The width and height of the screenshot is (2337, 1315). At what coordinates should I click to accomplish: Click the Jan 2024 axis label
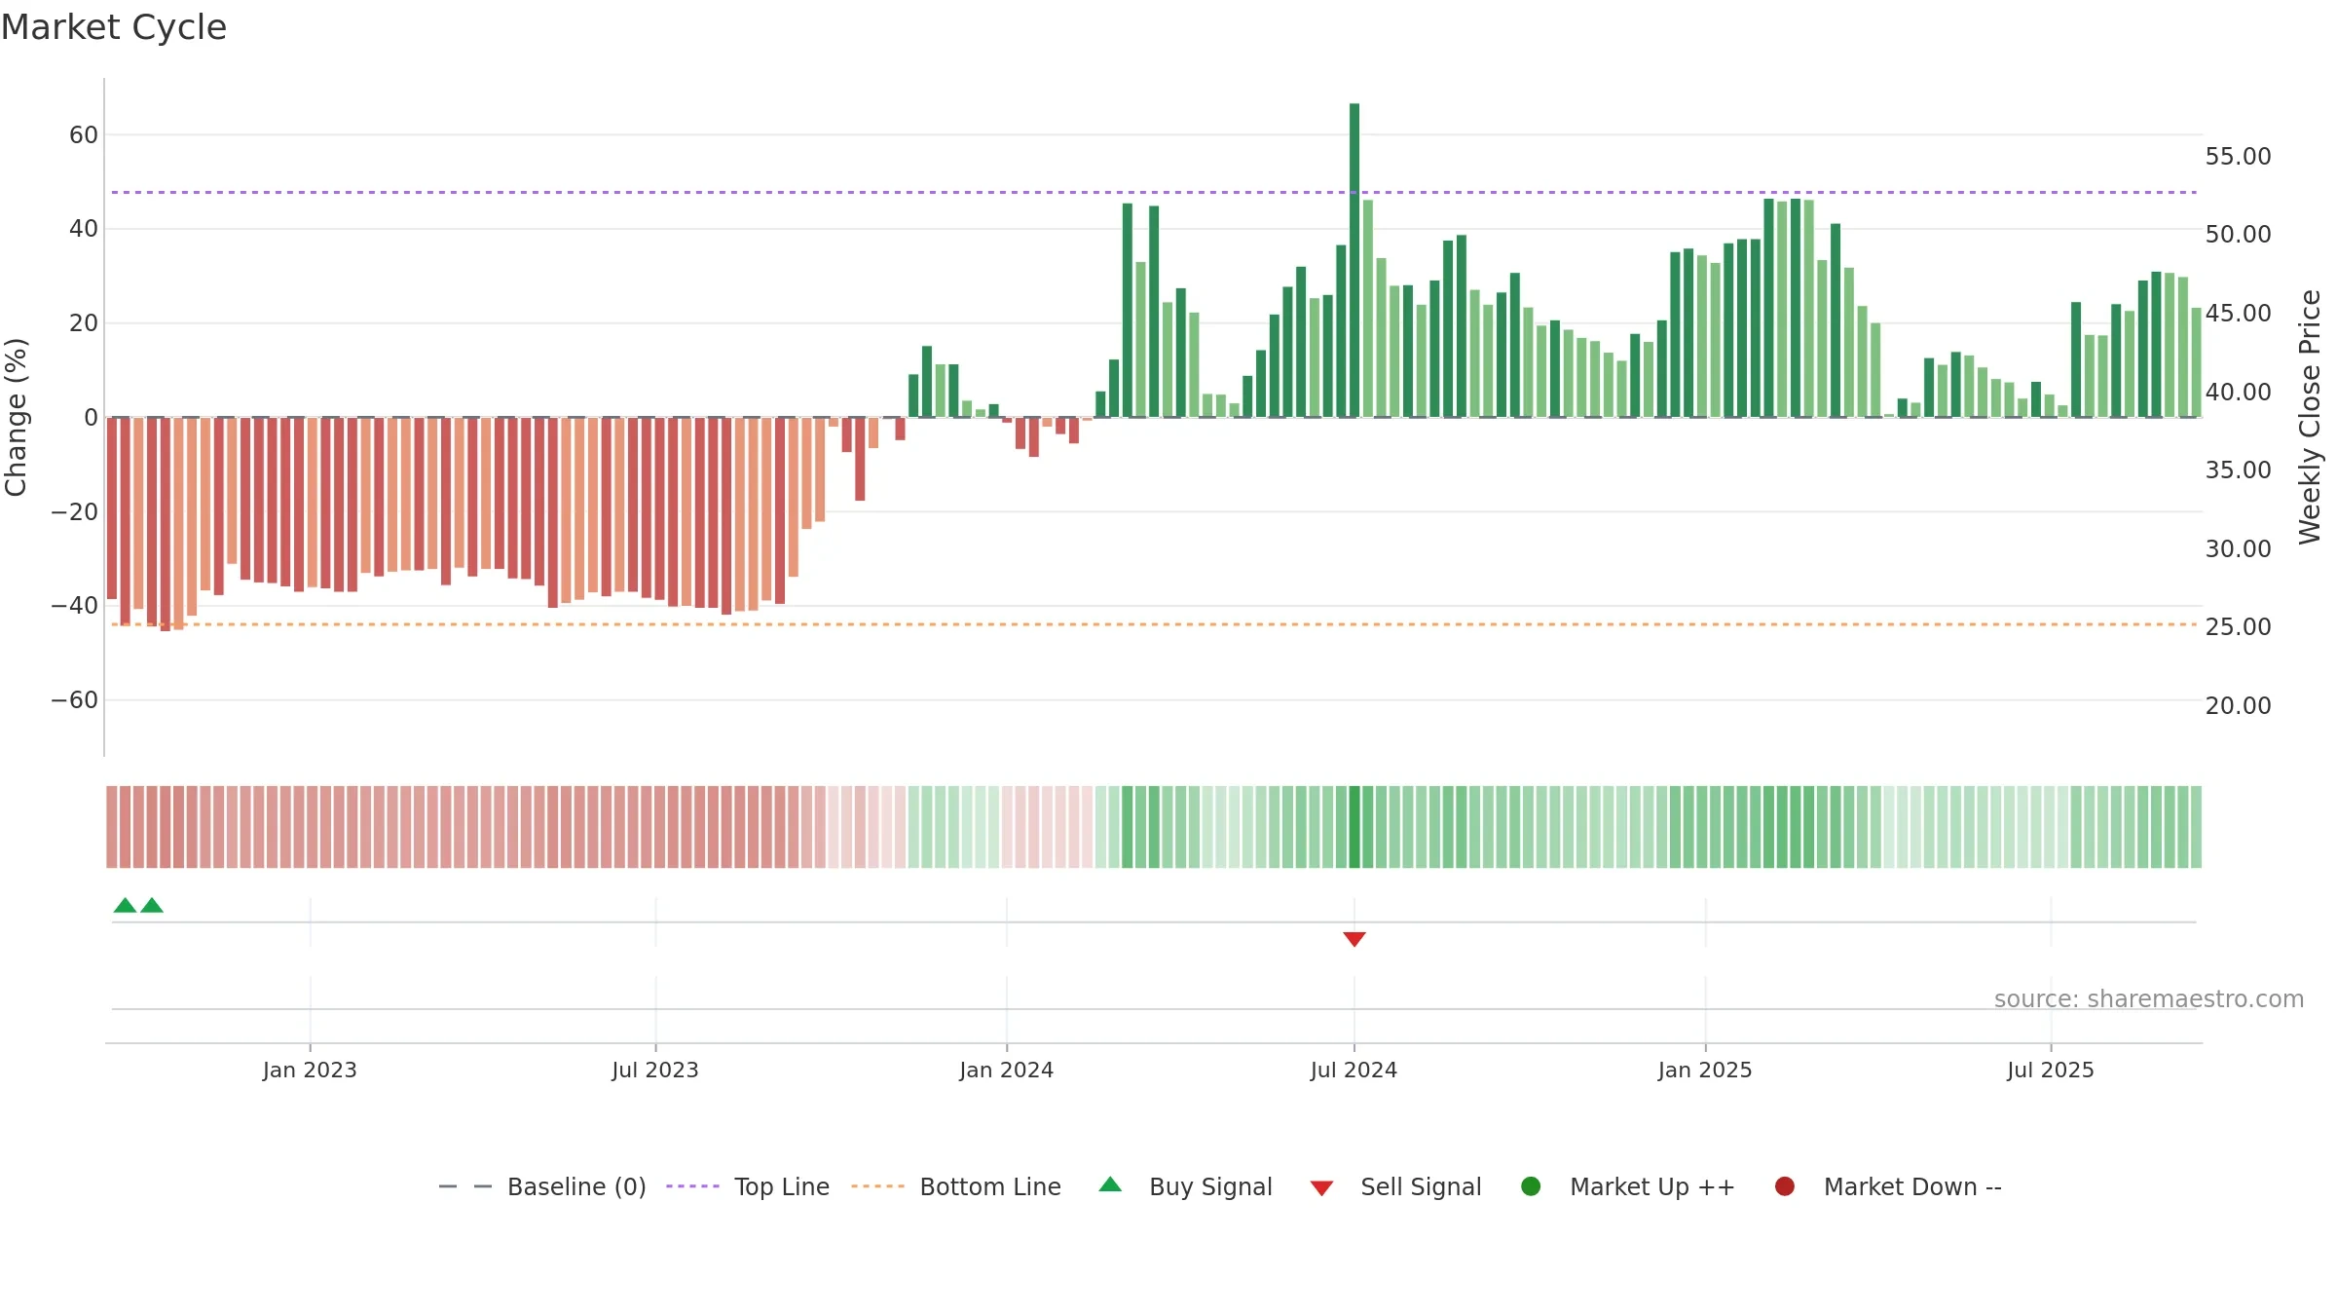coord(1007,1070)
